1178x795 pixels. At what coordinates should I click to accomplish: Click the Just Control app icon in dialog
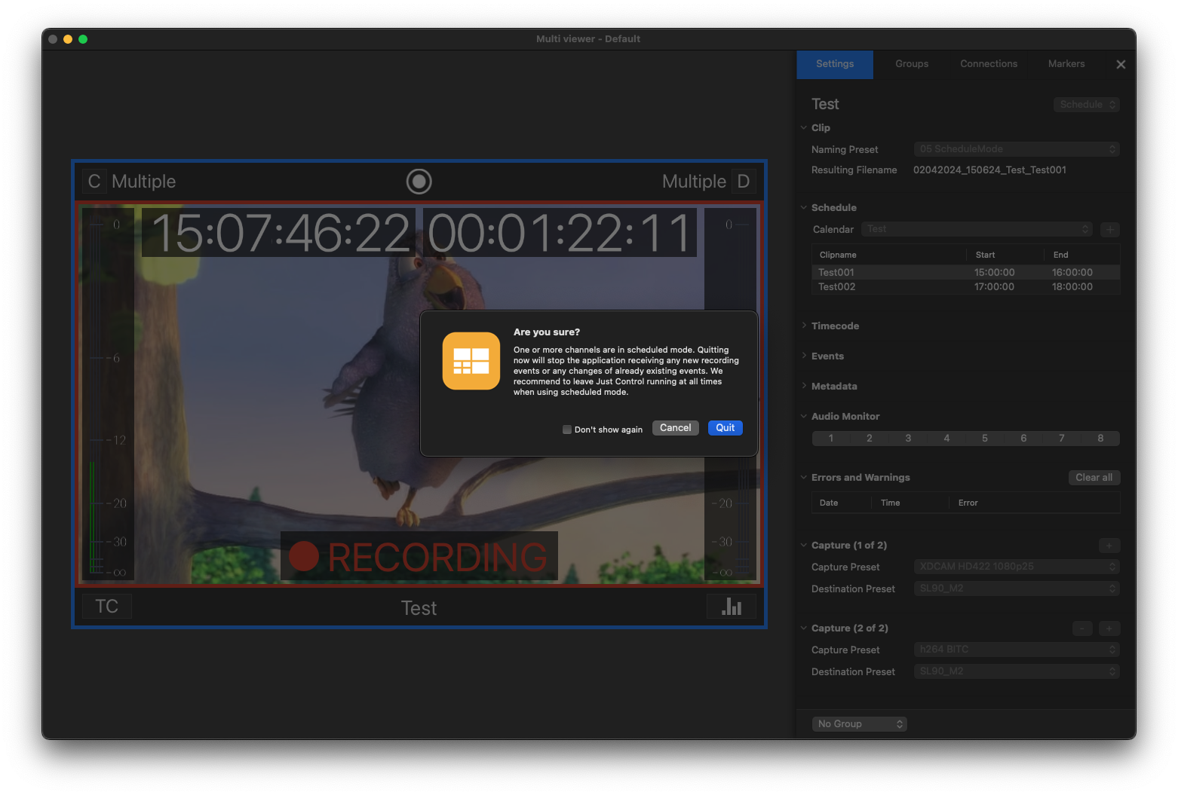(x=471, y=361)
